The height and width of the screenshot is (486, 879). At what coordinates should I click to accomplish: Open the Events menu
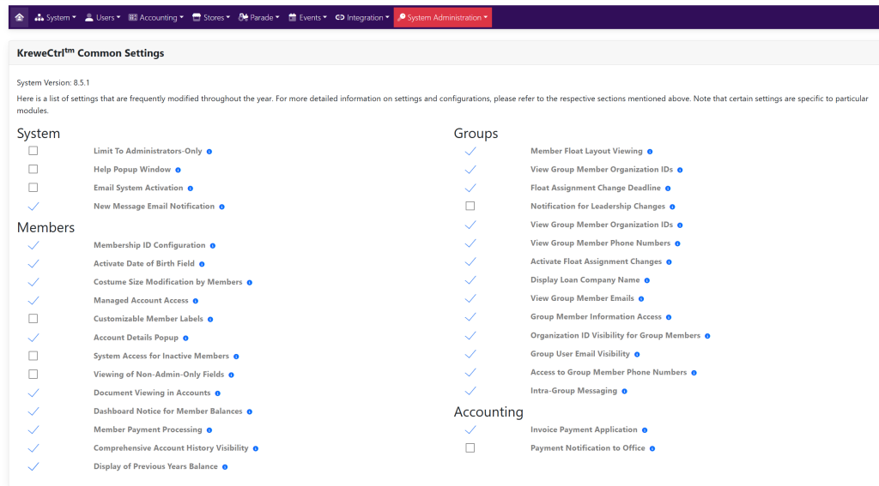click(x=307, y=17)
